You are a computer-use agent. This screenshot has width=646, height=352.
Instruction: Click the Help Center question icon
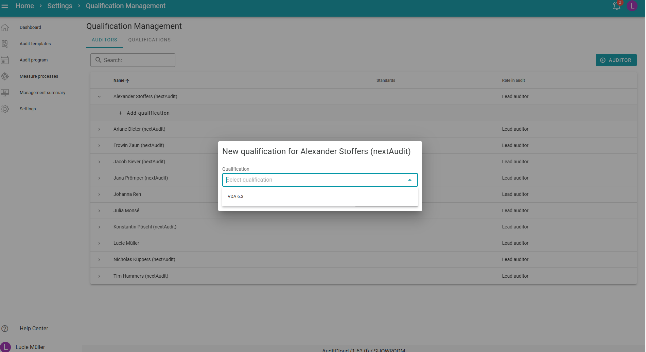coord(5,329)
